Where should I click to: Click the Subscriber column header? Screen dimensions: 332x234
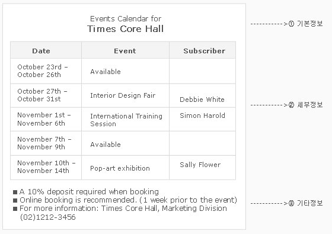click(205, 51)
